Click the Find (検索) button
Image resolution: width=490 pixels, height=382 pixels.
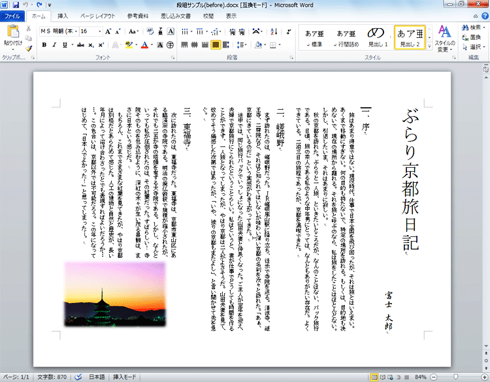click(474, 27)
